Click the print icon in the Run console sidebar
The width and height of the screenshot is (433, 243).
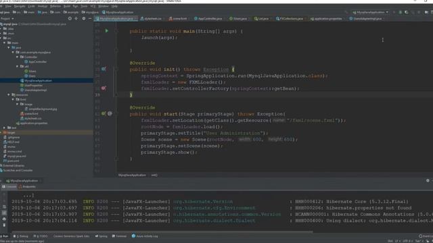pos(4,219)
